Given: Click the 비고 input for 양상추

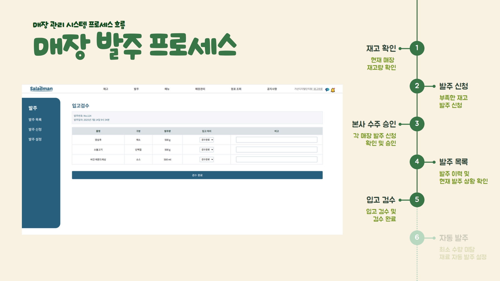Looking at the screenshot, I should [x=277, y=140].
